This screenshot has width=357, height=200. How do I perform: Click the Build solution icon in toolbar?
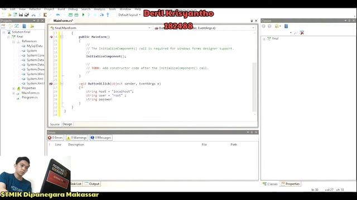pos(70,15)
